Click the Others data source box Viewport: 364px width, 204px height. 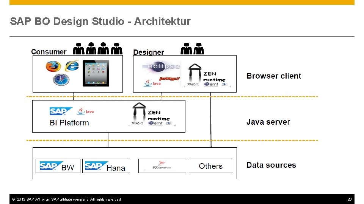(x=211, y=166)
